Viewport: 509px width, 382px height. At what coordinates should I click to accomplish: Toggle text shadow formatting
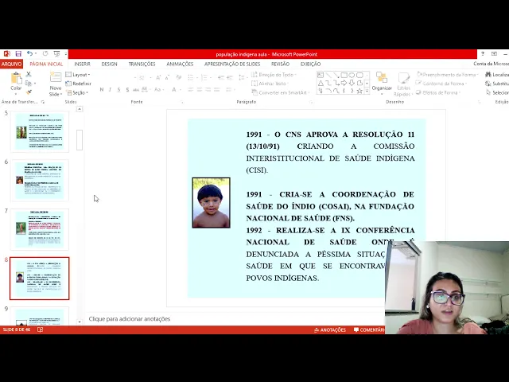point(127,90)
